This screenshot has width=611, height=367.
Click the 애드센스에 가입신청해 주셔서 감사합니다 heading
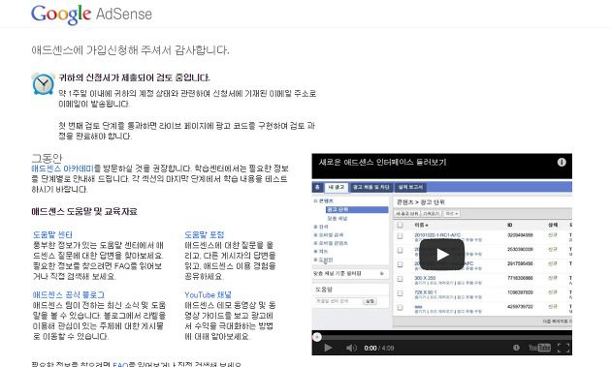pyautogui.click(x=130, y=49)
